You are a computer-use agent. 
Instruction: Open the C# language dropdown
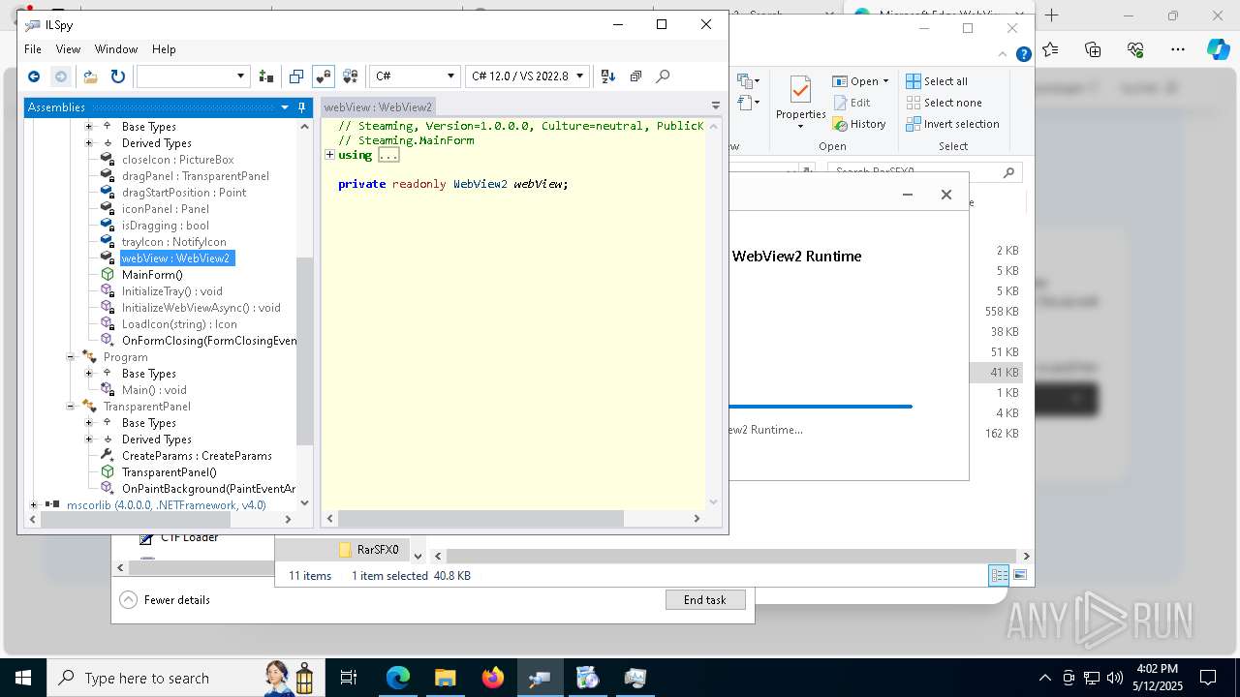click(415, 76)
